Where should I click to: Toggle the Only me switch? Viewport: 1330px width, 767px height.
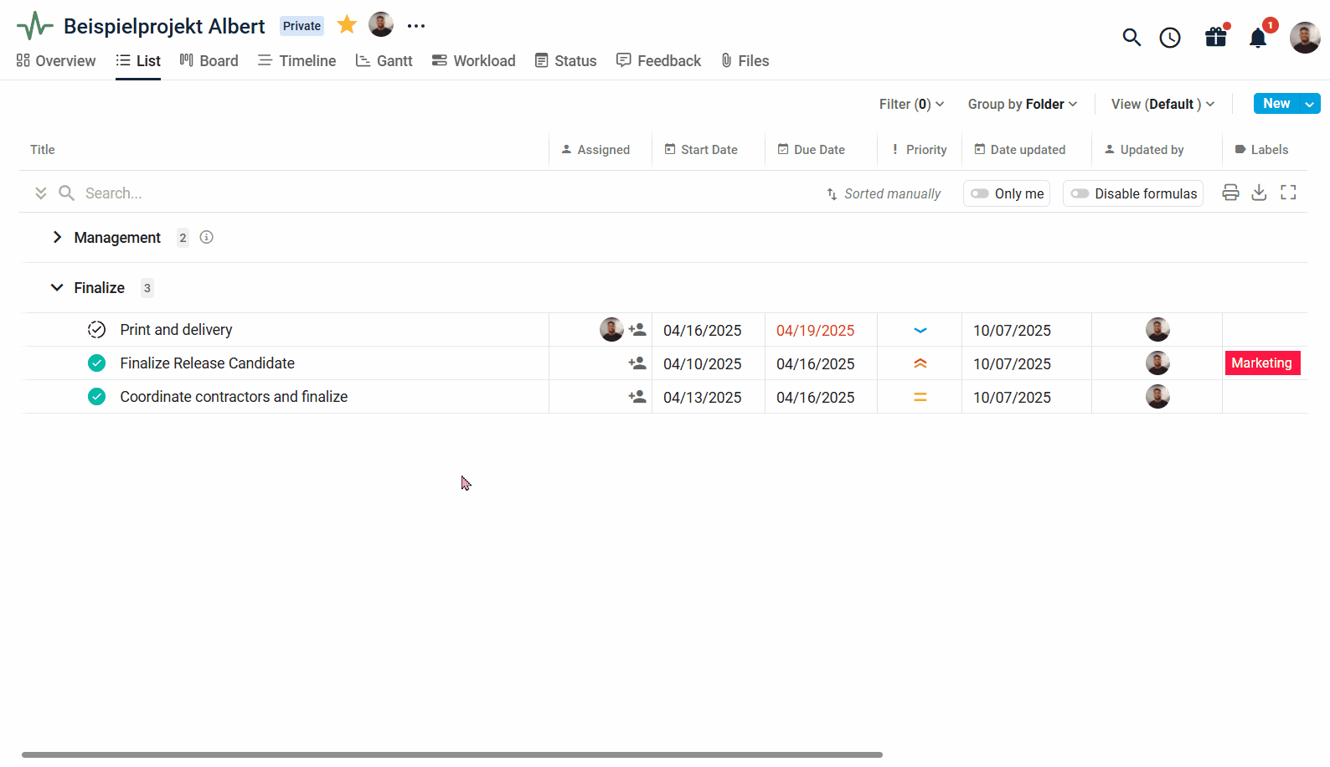click(980, 193)
